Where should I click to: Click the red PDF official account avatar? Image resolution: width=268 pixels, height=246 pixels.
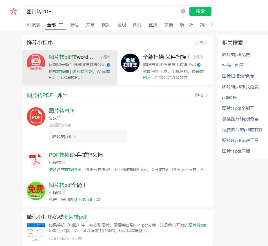[36, 116]
